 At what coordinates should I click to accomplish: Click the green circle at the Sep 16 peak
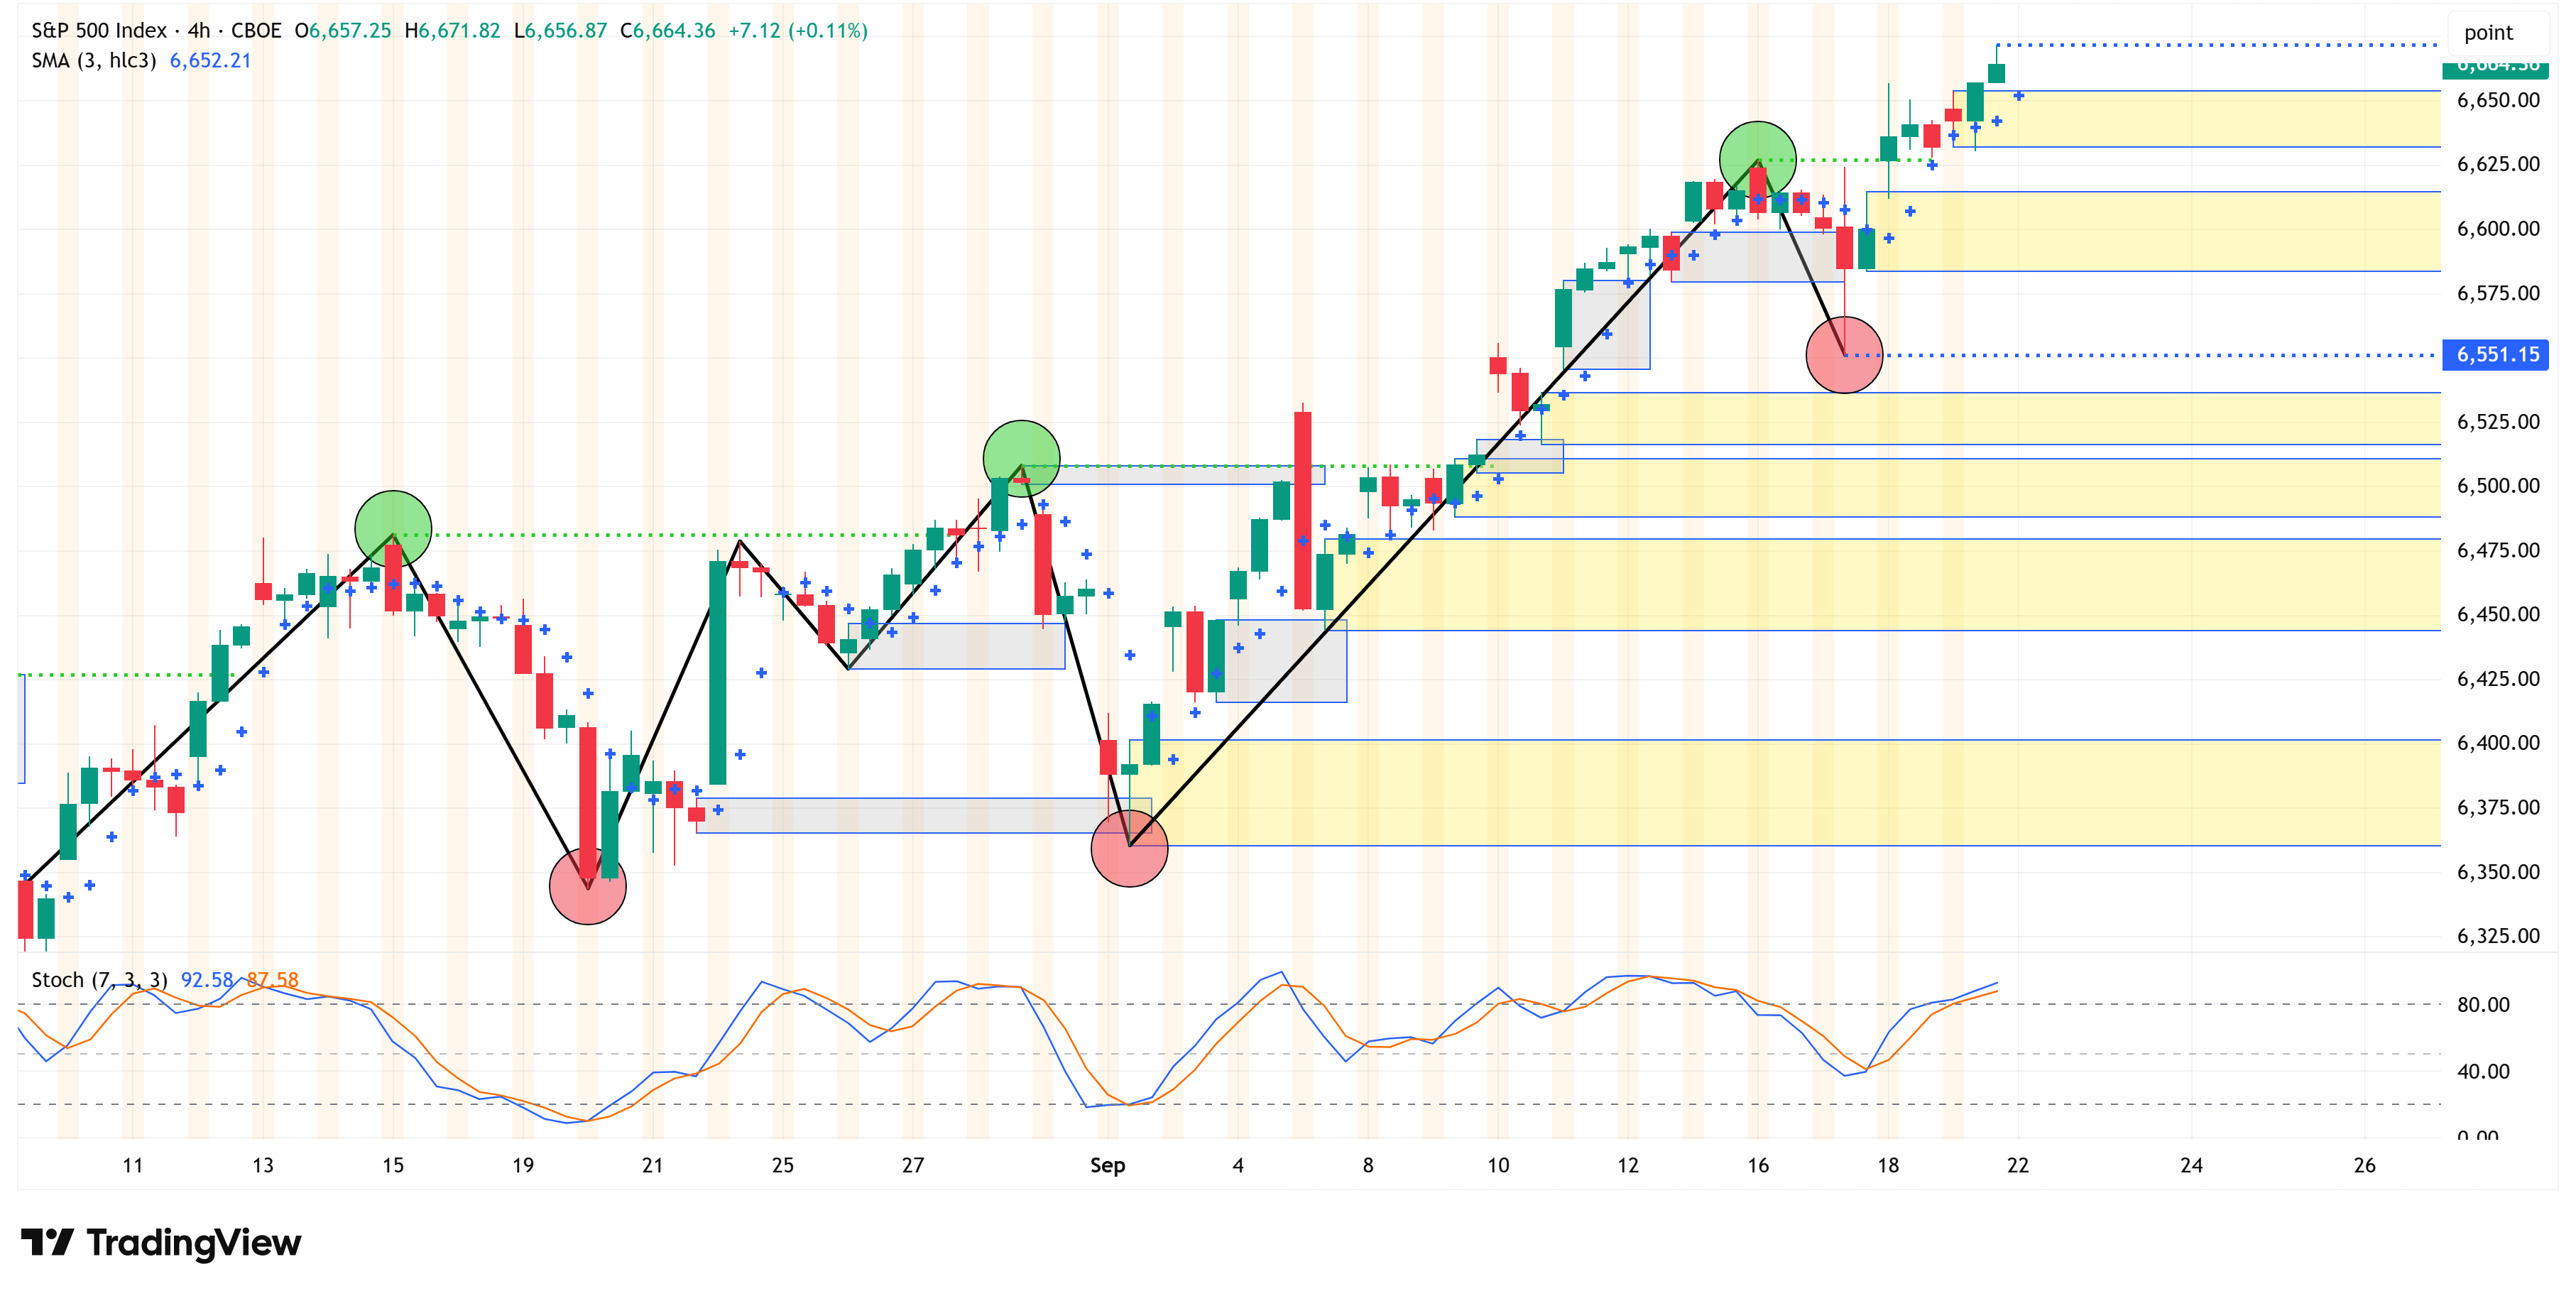click(1757, 159)
